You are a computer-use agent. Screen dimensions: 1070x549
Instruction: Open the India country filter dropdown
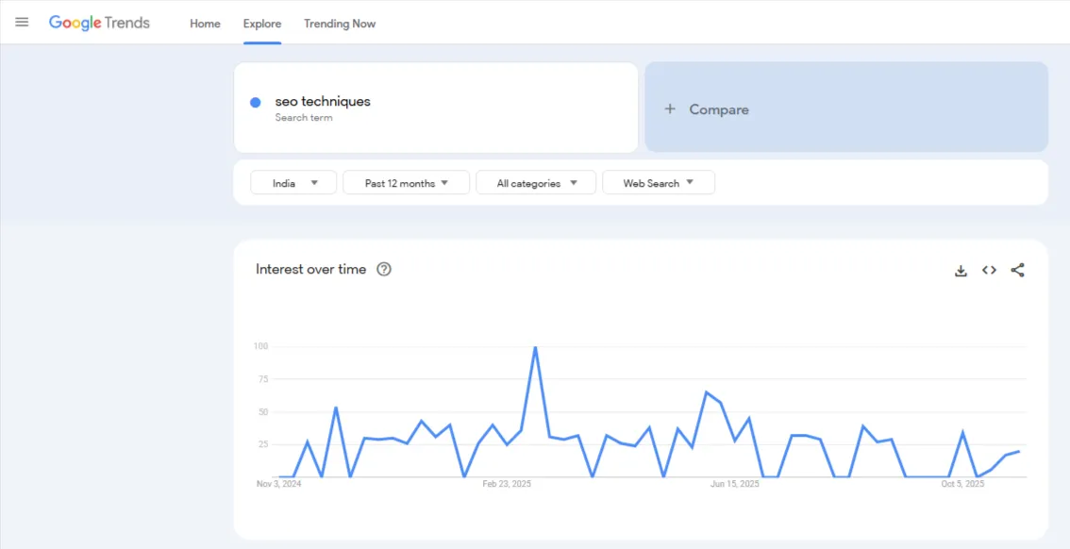[x=293, y=182]
